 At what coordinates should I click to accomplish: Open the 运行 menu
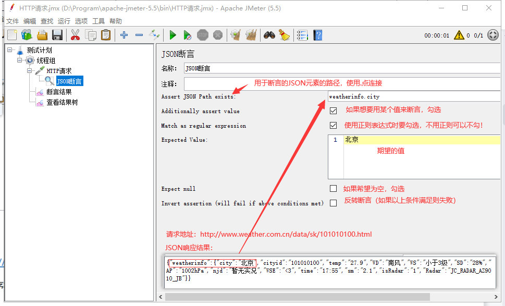pyautogui.click(x=64, y=21)
